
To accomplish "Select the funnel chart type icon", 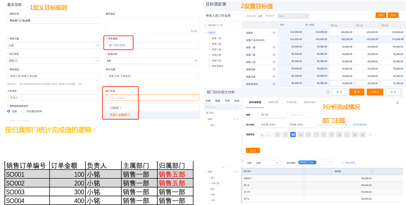I will [285, 135].
